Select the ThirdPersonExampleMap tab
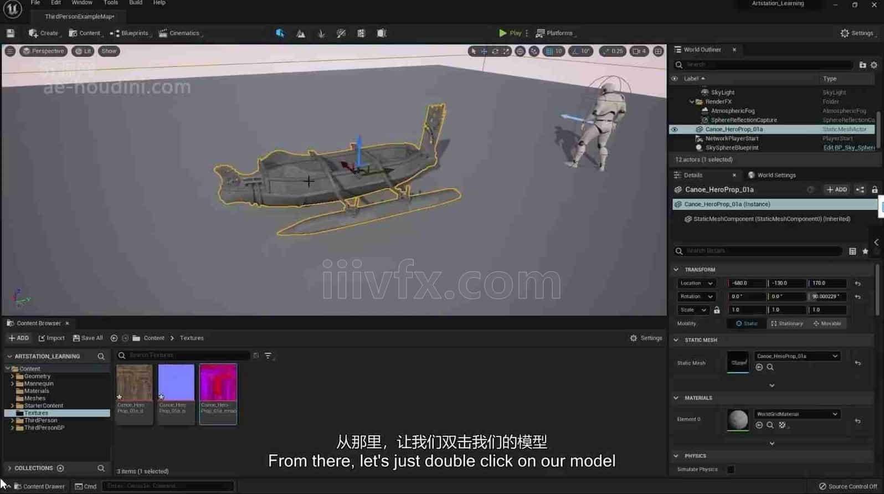This screenshot has height=494, width=884. (x=80, y=17)
